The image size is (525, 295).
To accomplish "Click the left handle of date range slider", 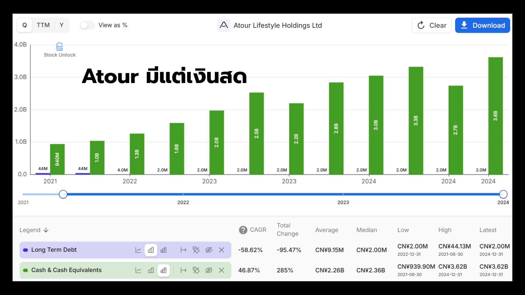I will coord(63,194).
